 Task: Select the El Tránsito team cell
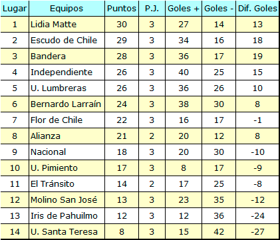click(x=67, y=184)
